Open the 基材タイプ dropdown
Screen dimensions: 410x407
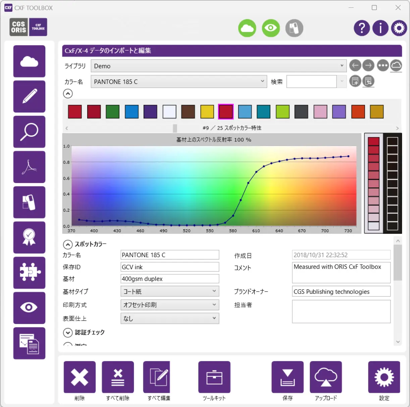click(x=169, y=291)
